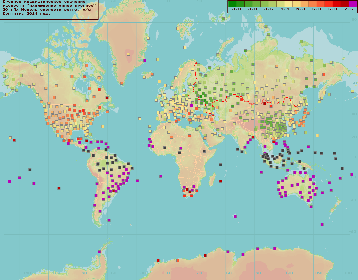Click title line 'наблюдение минус прогноз'
Screen dimensions: 358x280
coord(61,6)
